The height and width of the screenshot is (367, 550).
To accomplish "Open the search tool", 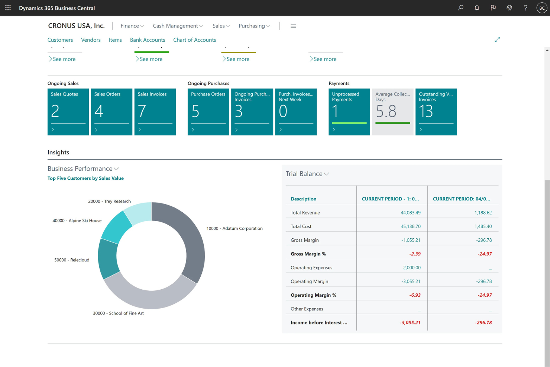I will 460,8.
